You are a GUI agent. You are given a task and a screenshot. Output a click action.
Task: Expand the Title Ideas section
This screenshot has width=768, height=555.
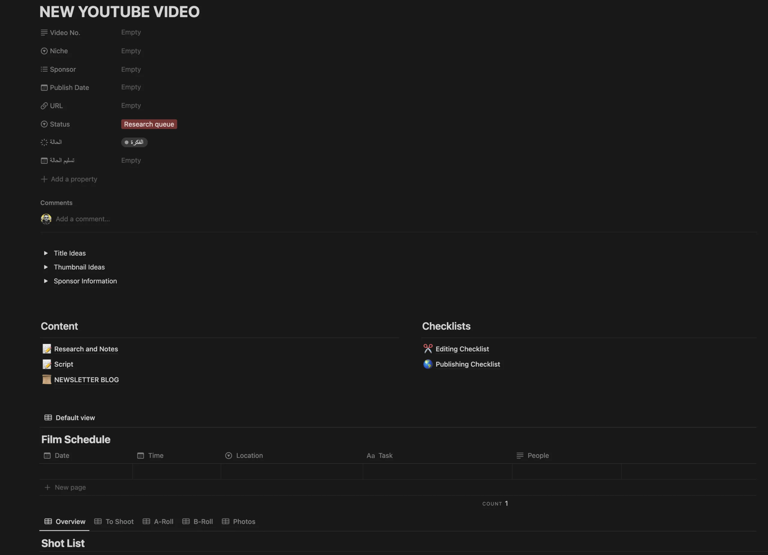pos(46,253)
